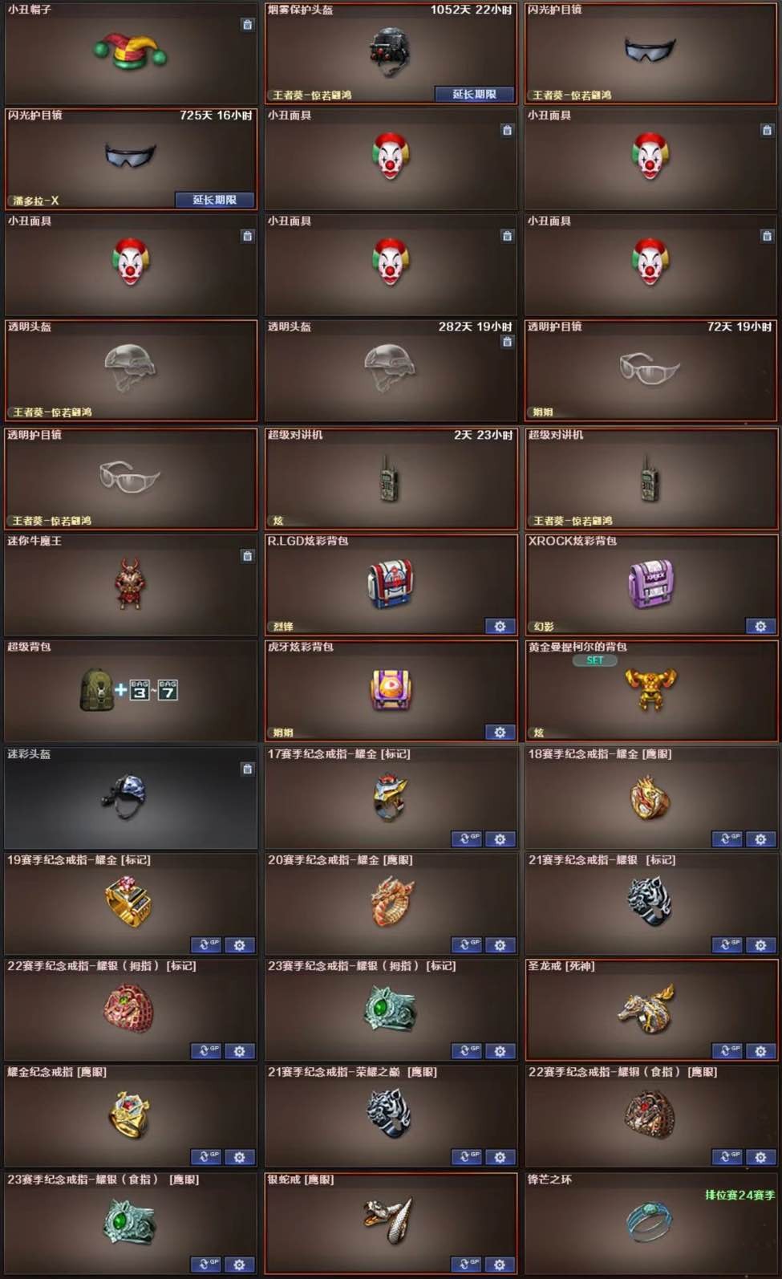Image resolution: width=782 pixels, height=1279 pixels.
Task: Click gear icon on 20赛季纪念戒指-耀金
Action: pyautogui.click(x=500, y=944)
